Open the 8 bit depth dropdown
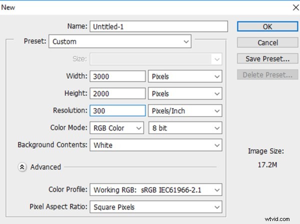Viewport: 300px width, 224px height. coord(185,128)
